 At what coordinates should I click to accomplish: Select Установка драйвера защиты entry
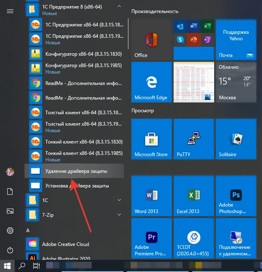76,186
